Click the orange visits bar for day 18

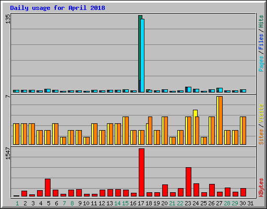150,131
